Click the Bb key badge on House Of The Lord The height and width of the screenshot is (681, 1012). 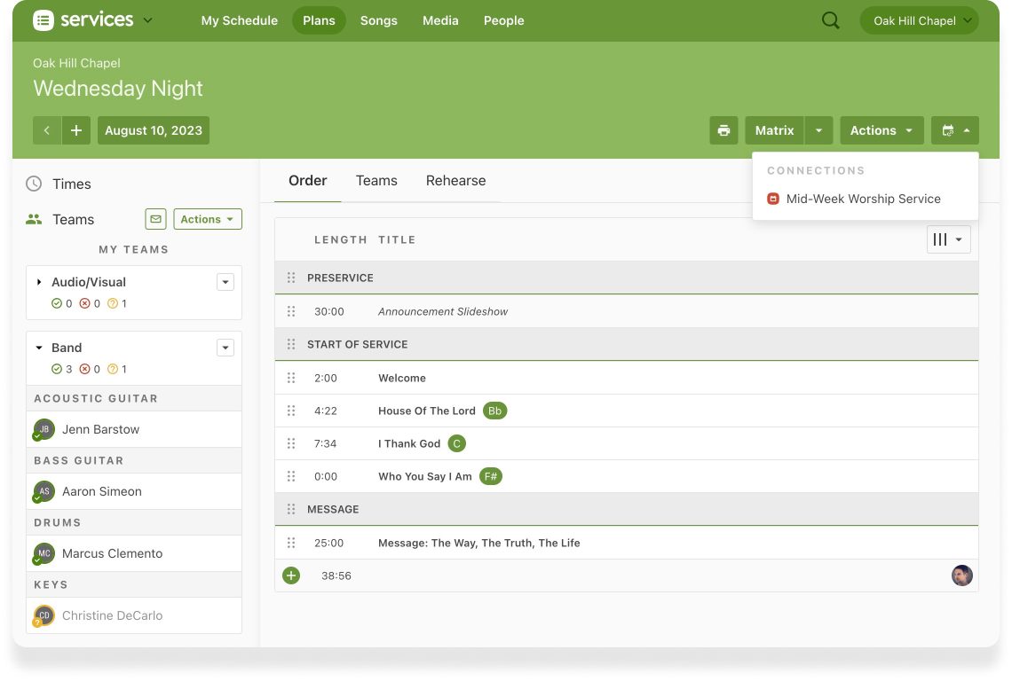[x=494, y=411]
